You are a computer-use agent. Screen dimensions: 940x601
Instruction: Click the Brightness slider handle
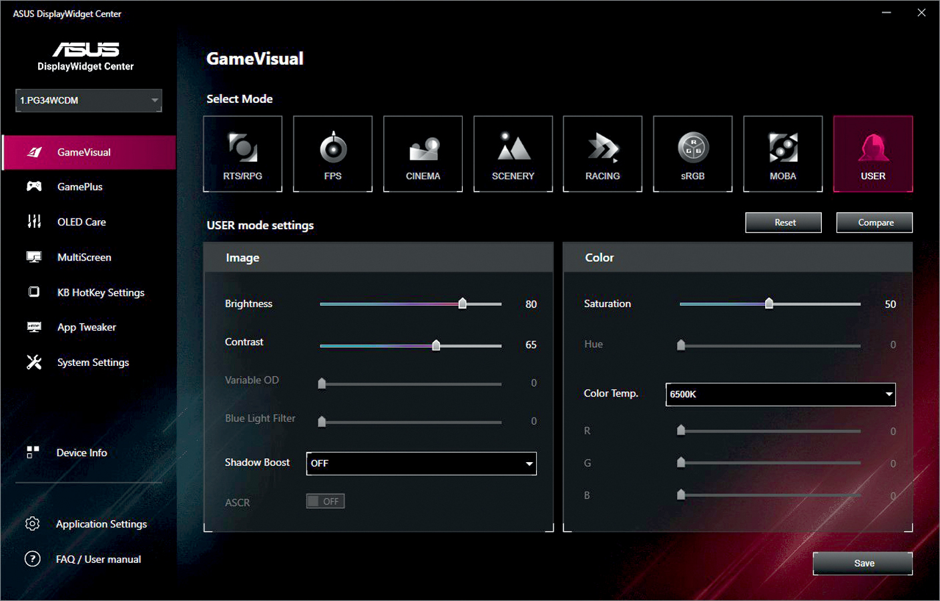pyautogui.click(x=463, y=304)
